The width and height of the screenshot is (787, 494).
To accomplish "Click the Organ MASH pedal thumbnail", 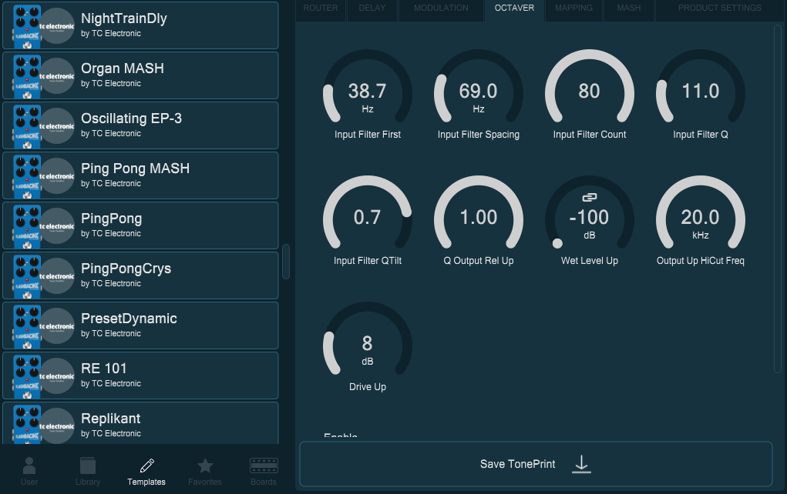I will tap(27, 75).
